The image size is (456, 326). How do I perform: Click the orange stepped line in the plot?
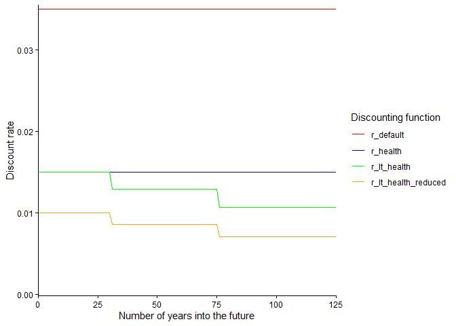click(x=163, y=224)
